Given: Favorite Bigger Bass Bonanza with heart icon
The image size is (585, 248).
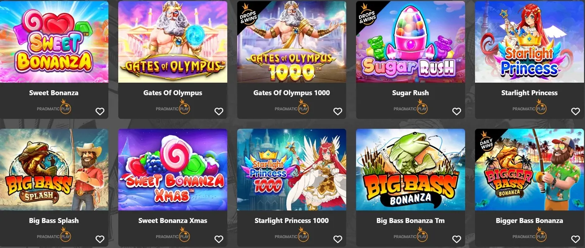Looking at the screenshot, I should point(575,239).
